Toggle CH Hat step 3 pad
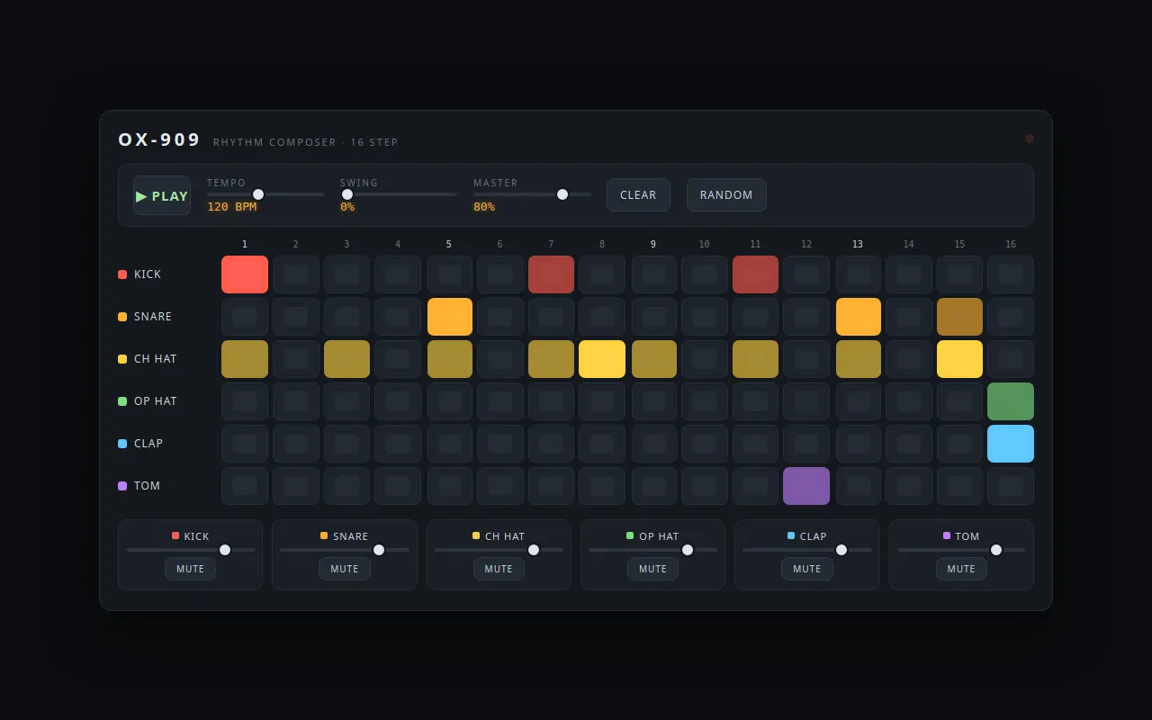The height and width of the screenshot is (720, 1152). tap(346, 359)
